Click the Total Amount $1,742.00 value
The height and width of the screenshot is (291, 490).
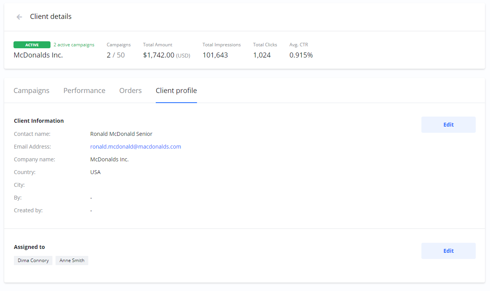click(x=159, y=55)
